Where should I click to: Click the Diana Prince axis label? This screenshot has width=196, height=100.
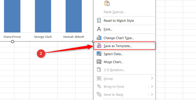[12, 37]
